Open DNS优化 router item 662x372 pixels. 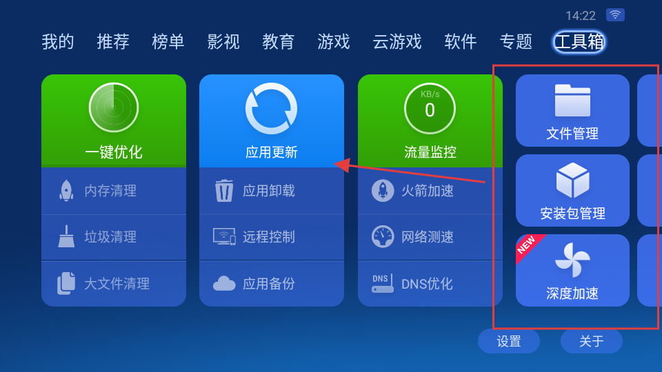[430, 283]
